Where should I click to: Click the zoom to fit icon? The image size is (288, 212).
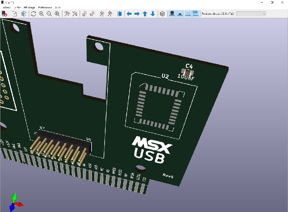click(57, 14)
